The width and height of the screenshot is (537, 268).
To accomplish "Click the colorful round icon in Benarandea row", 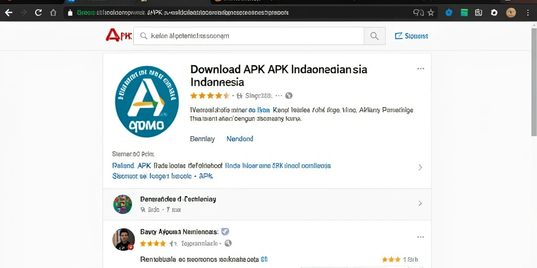I will (x=123, y=204).
